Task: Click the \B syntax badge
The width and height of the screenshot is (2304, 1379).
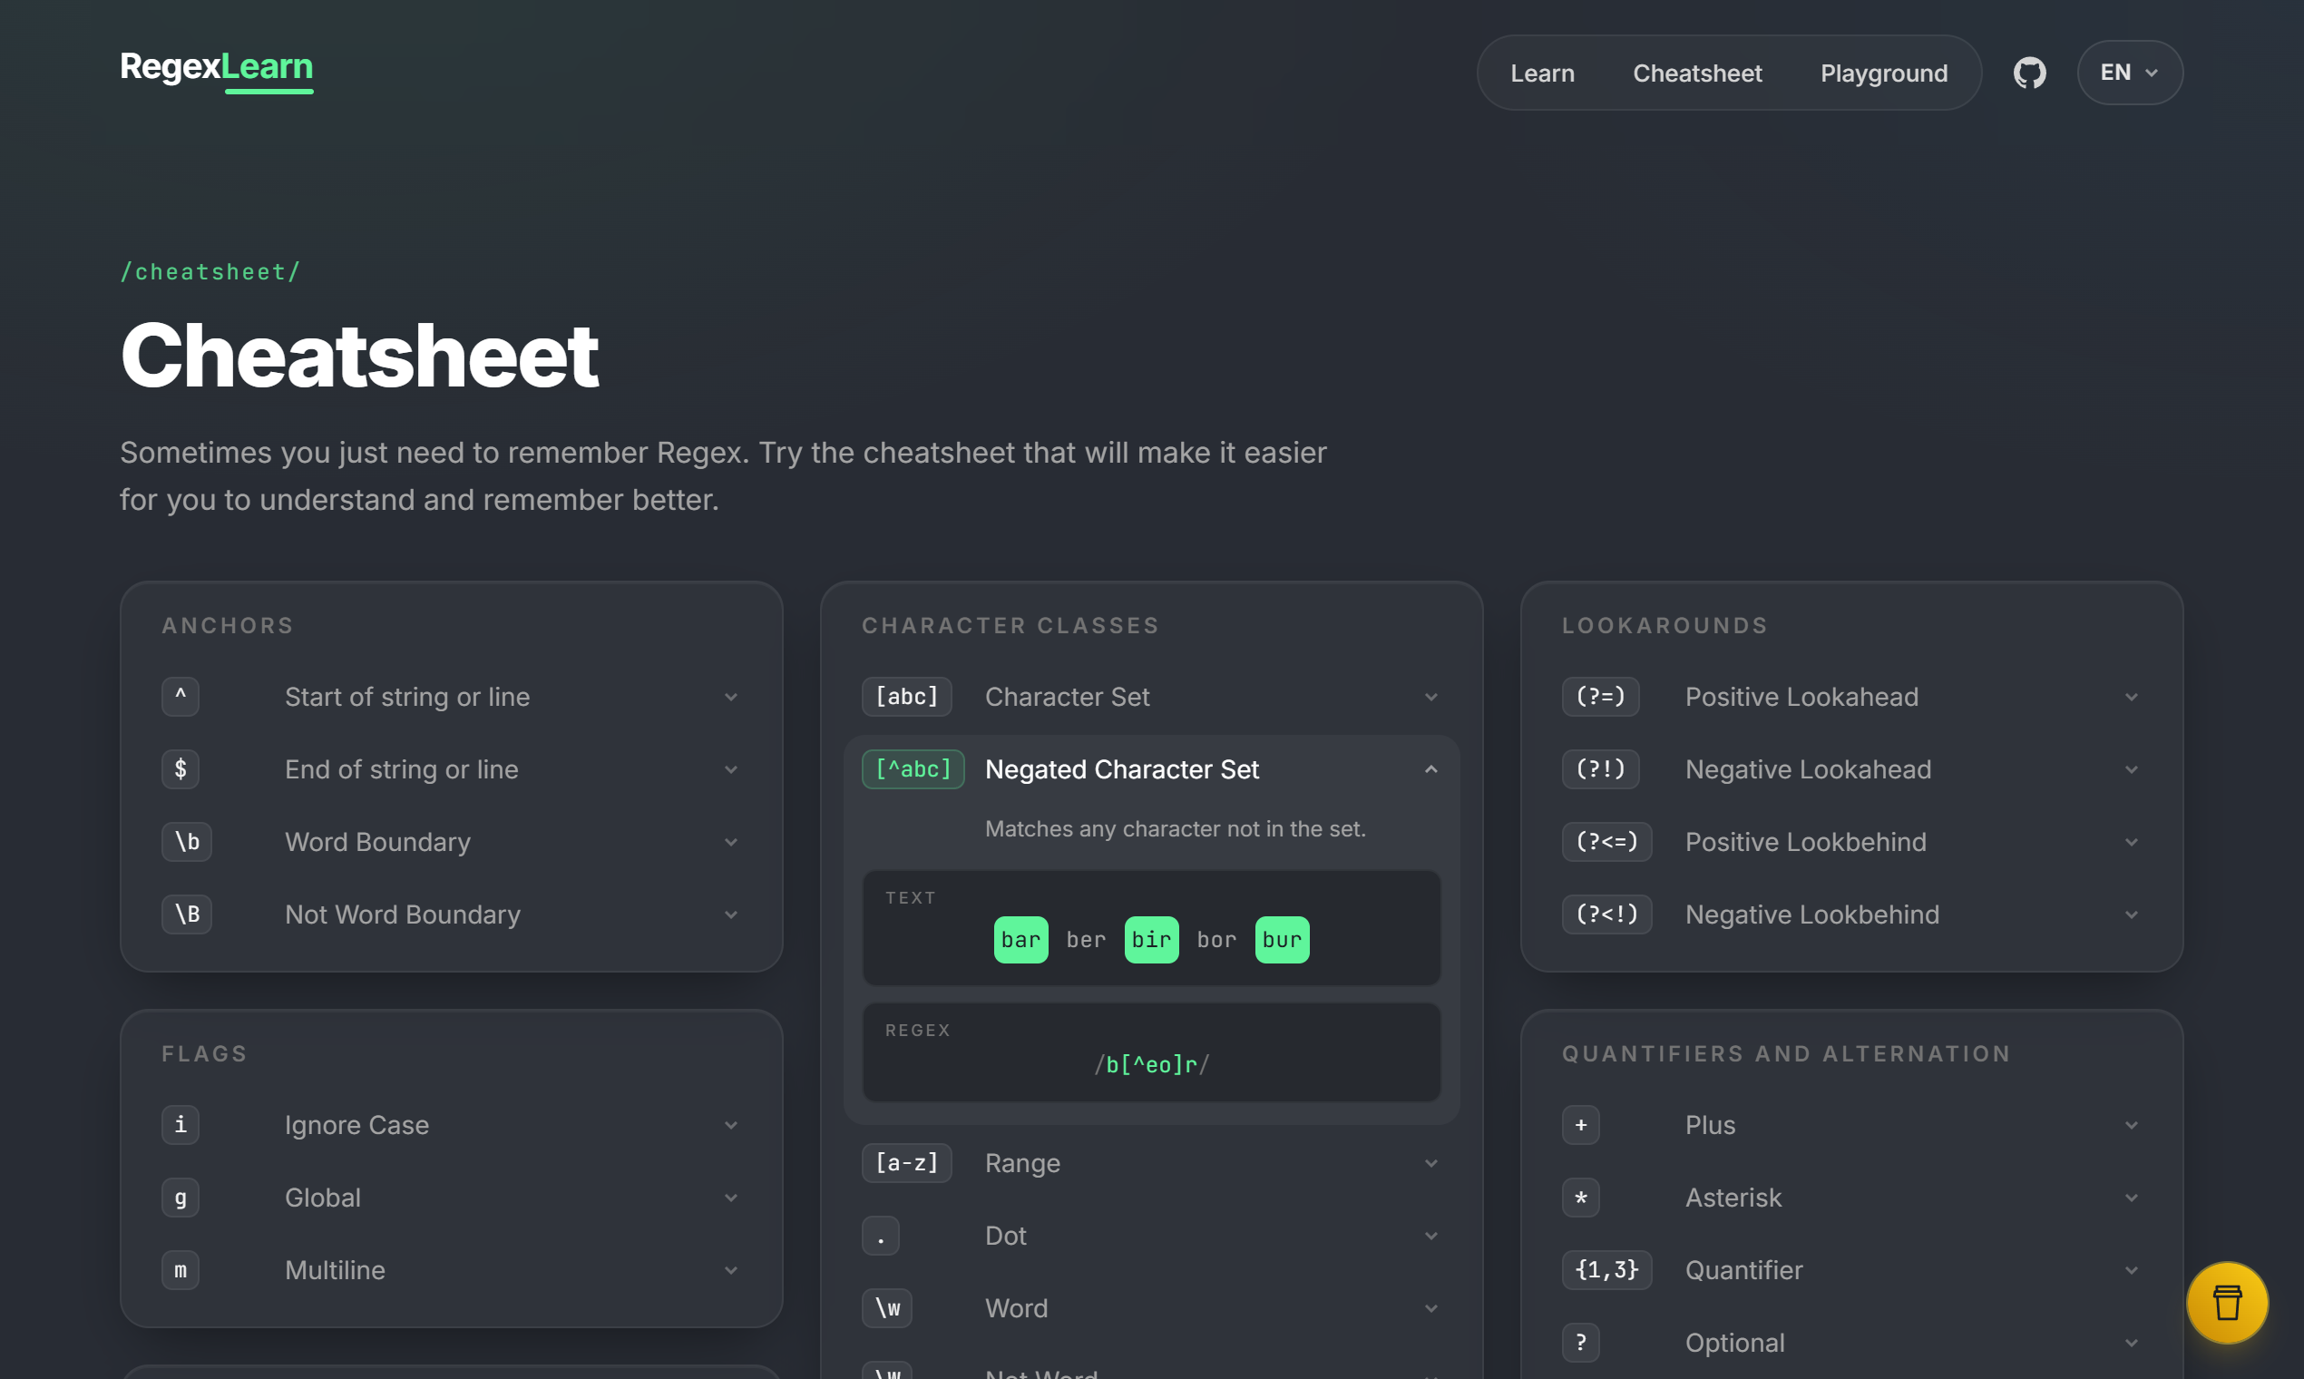Action: point(187,914)
